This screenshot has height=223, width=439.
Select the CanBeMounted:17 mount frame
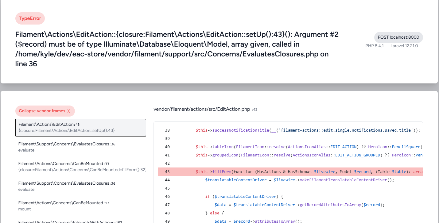tap(81, 206)
